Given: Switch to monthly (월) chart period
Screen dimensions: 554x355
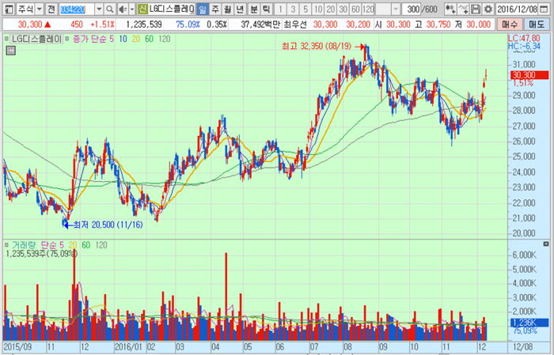Looking at the screenshot, I should pos(228,8).
